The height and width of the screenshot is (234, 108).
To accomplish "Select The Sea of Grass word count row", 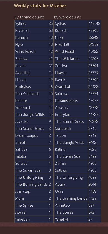I will coord(77,122).
